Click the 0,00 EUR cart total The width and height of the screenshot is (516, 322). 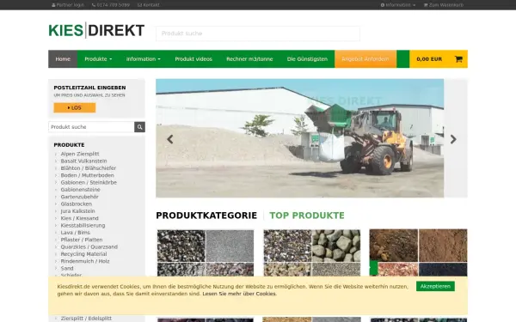point(429,59)
